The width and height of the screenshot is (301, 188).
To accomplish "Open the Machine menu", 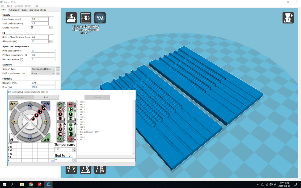I will (19, 6).
